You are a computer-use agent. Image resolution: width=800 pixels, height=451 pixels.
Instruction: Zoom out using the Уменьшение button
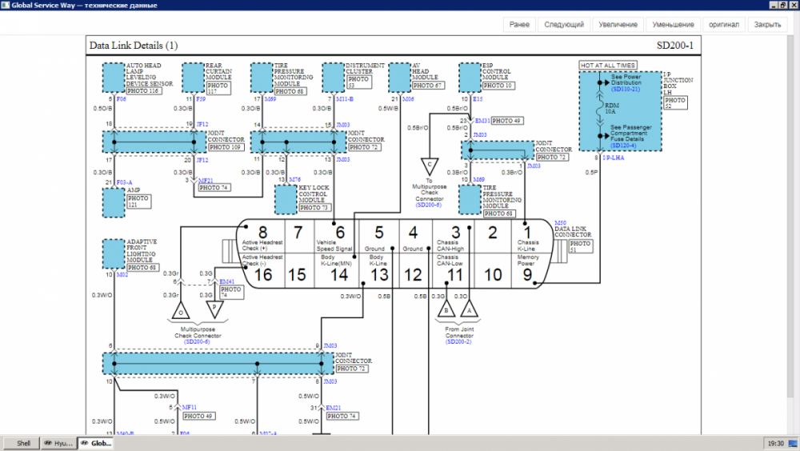point(673,25)
